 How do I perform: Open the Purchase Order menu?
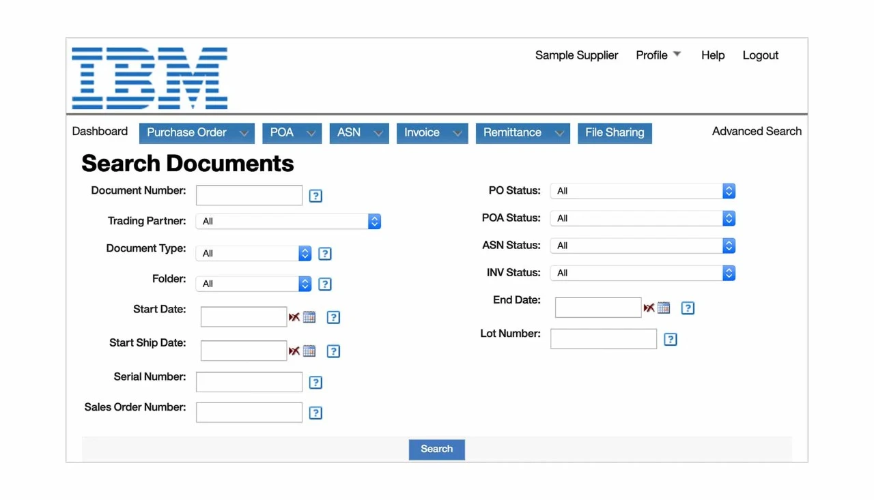(197, 133)
